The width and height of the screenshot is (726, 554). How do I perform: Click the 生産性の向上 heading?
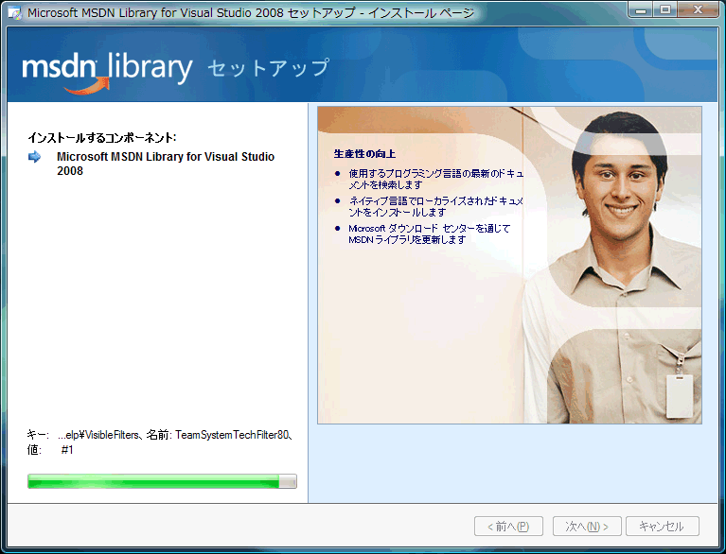click(x=364, y=154)
